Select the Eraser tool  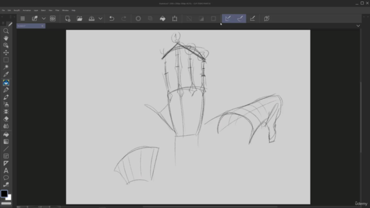click(x=6, y=119)
